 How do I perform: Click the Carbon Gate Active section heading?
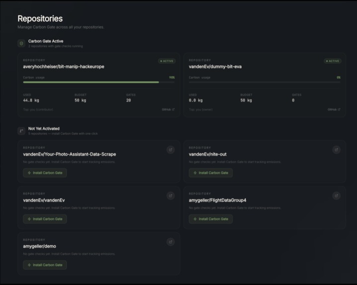46,41
